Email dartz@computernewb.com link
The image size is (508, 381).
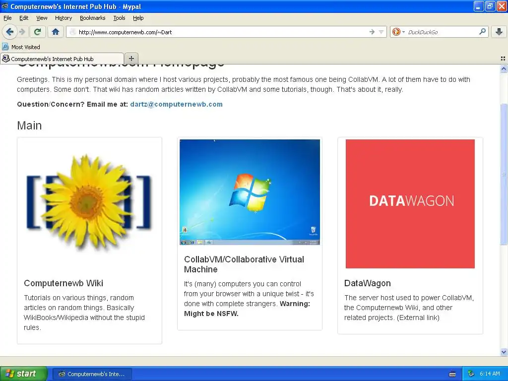click(x=176, y=104)
